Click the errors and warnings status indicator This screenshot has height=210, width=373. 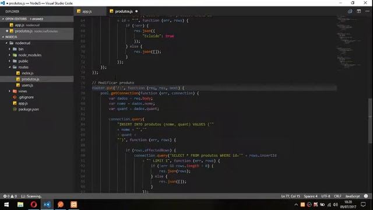tap(10, 196)
